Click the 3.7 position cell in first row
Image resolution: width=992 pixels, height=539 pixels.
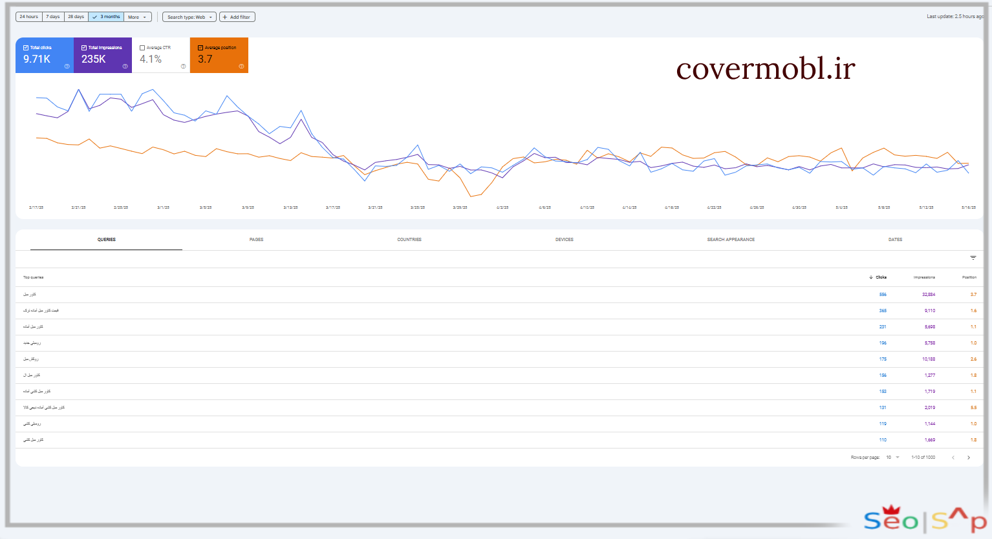(x=973, y=295)
